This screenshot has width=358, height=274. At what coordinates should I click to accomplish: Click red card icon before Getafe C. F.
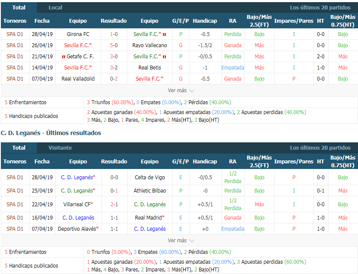[x=64, y=57]
